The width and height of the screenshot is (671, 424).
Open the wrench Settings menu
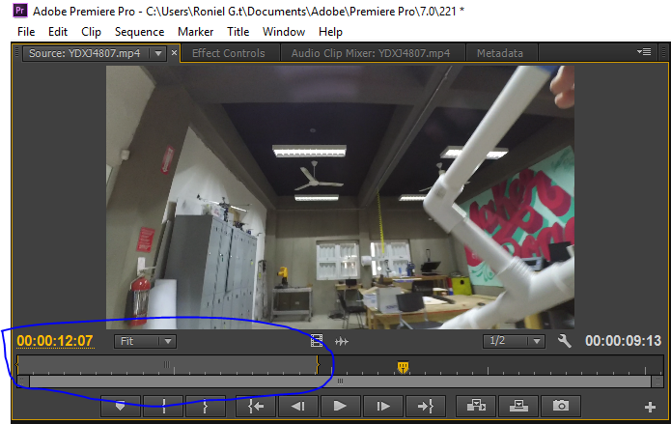click(x=564, y=341)
